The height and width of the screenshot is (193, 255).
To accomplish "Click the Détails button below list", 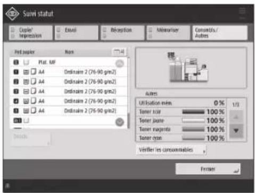I will [x=31, y=139].
